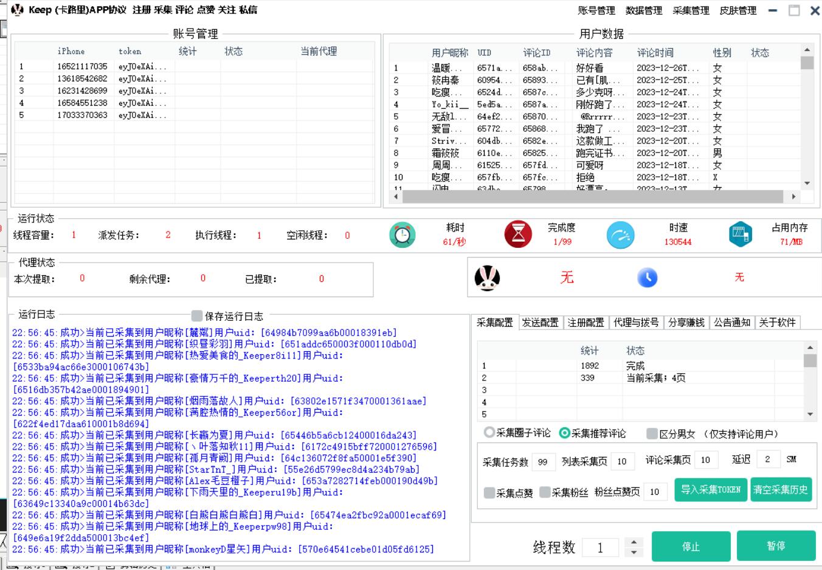Check the 采集点赞 option
This screenshot has width=822, height=570.
tap(489, 492)
